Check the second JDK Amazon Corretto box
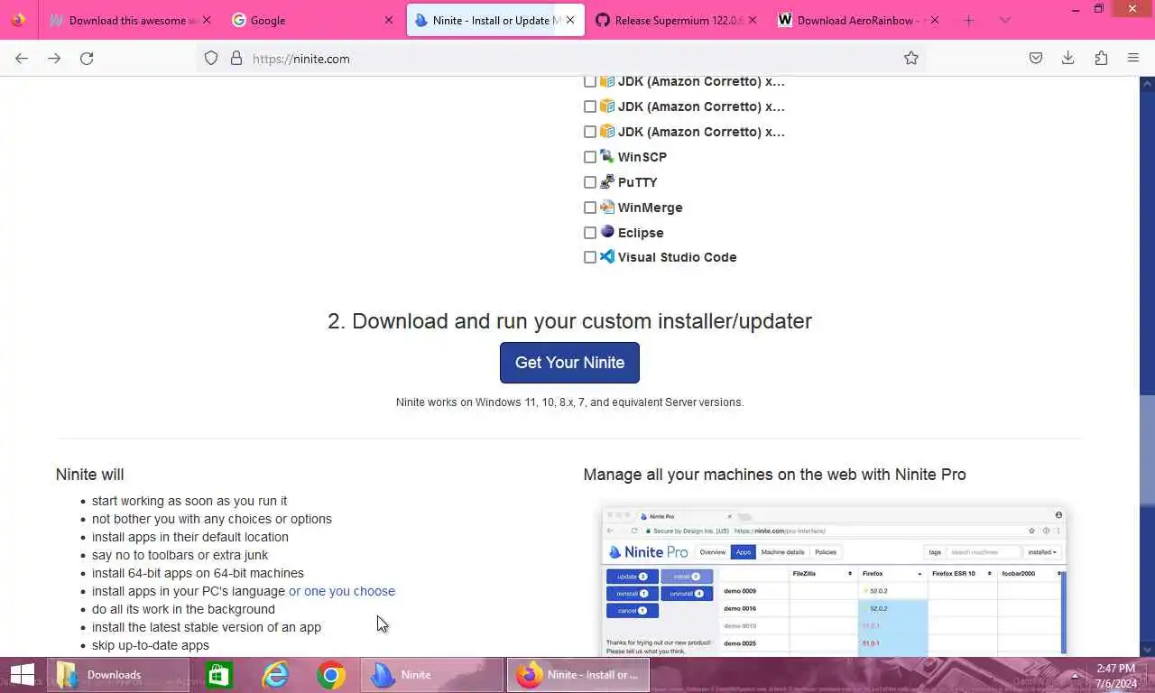This screenshot has height=693, width=1155. point(590,106)
